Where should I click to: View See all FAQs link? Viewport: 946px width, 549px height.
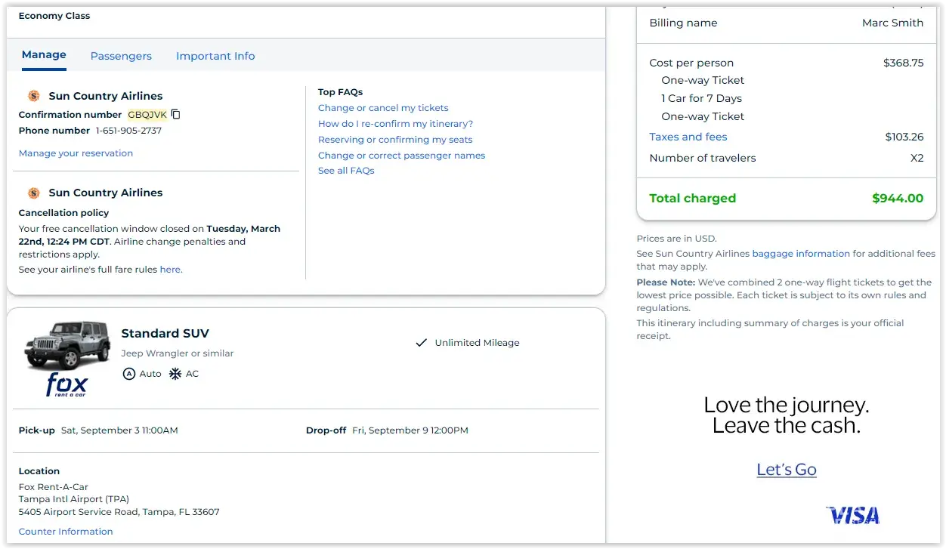346,171
